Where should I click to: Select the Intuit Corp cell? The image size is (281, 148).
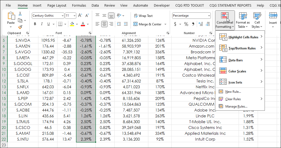[x=205, y=139]
